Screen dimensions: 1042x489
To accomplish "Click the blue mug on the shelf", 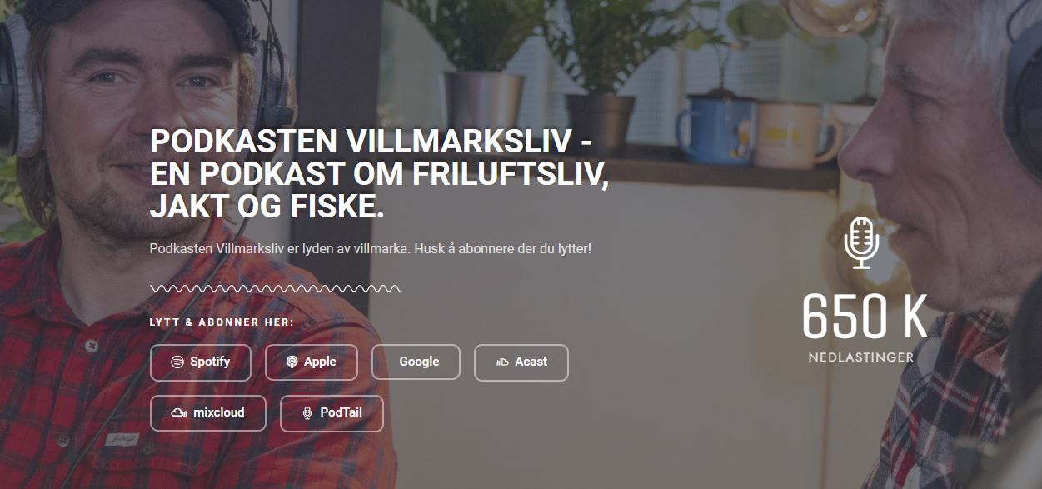I will [710, 131].
